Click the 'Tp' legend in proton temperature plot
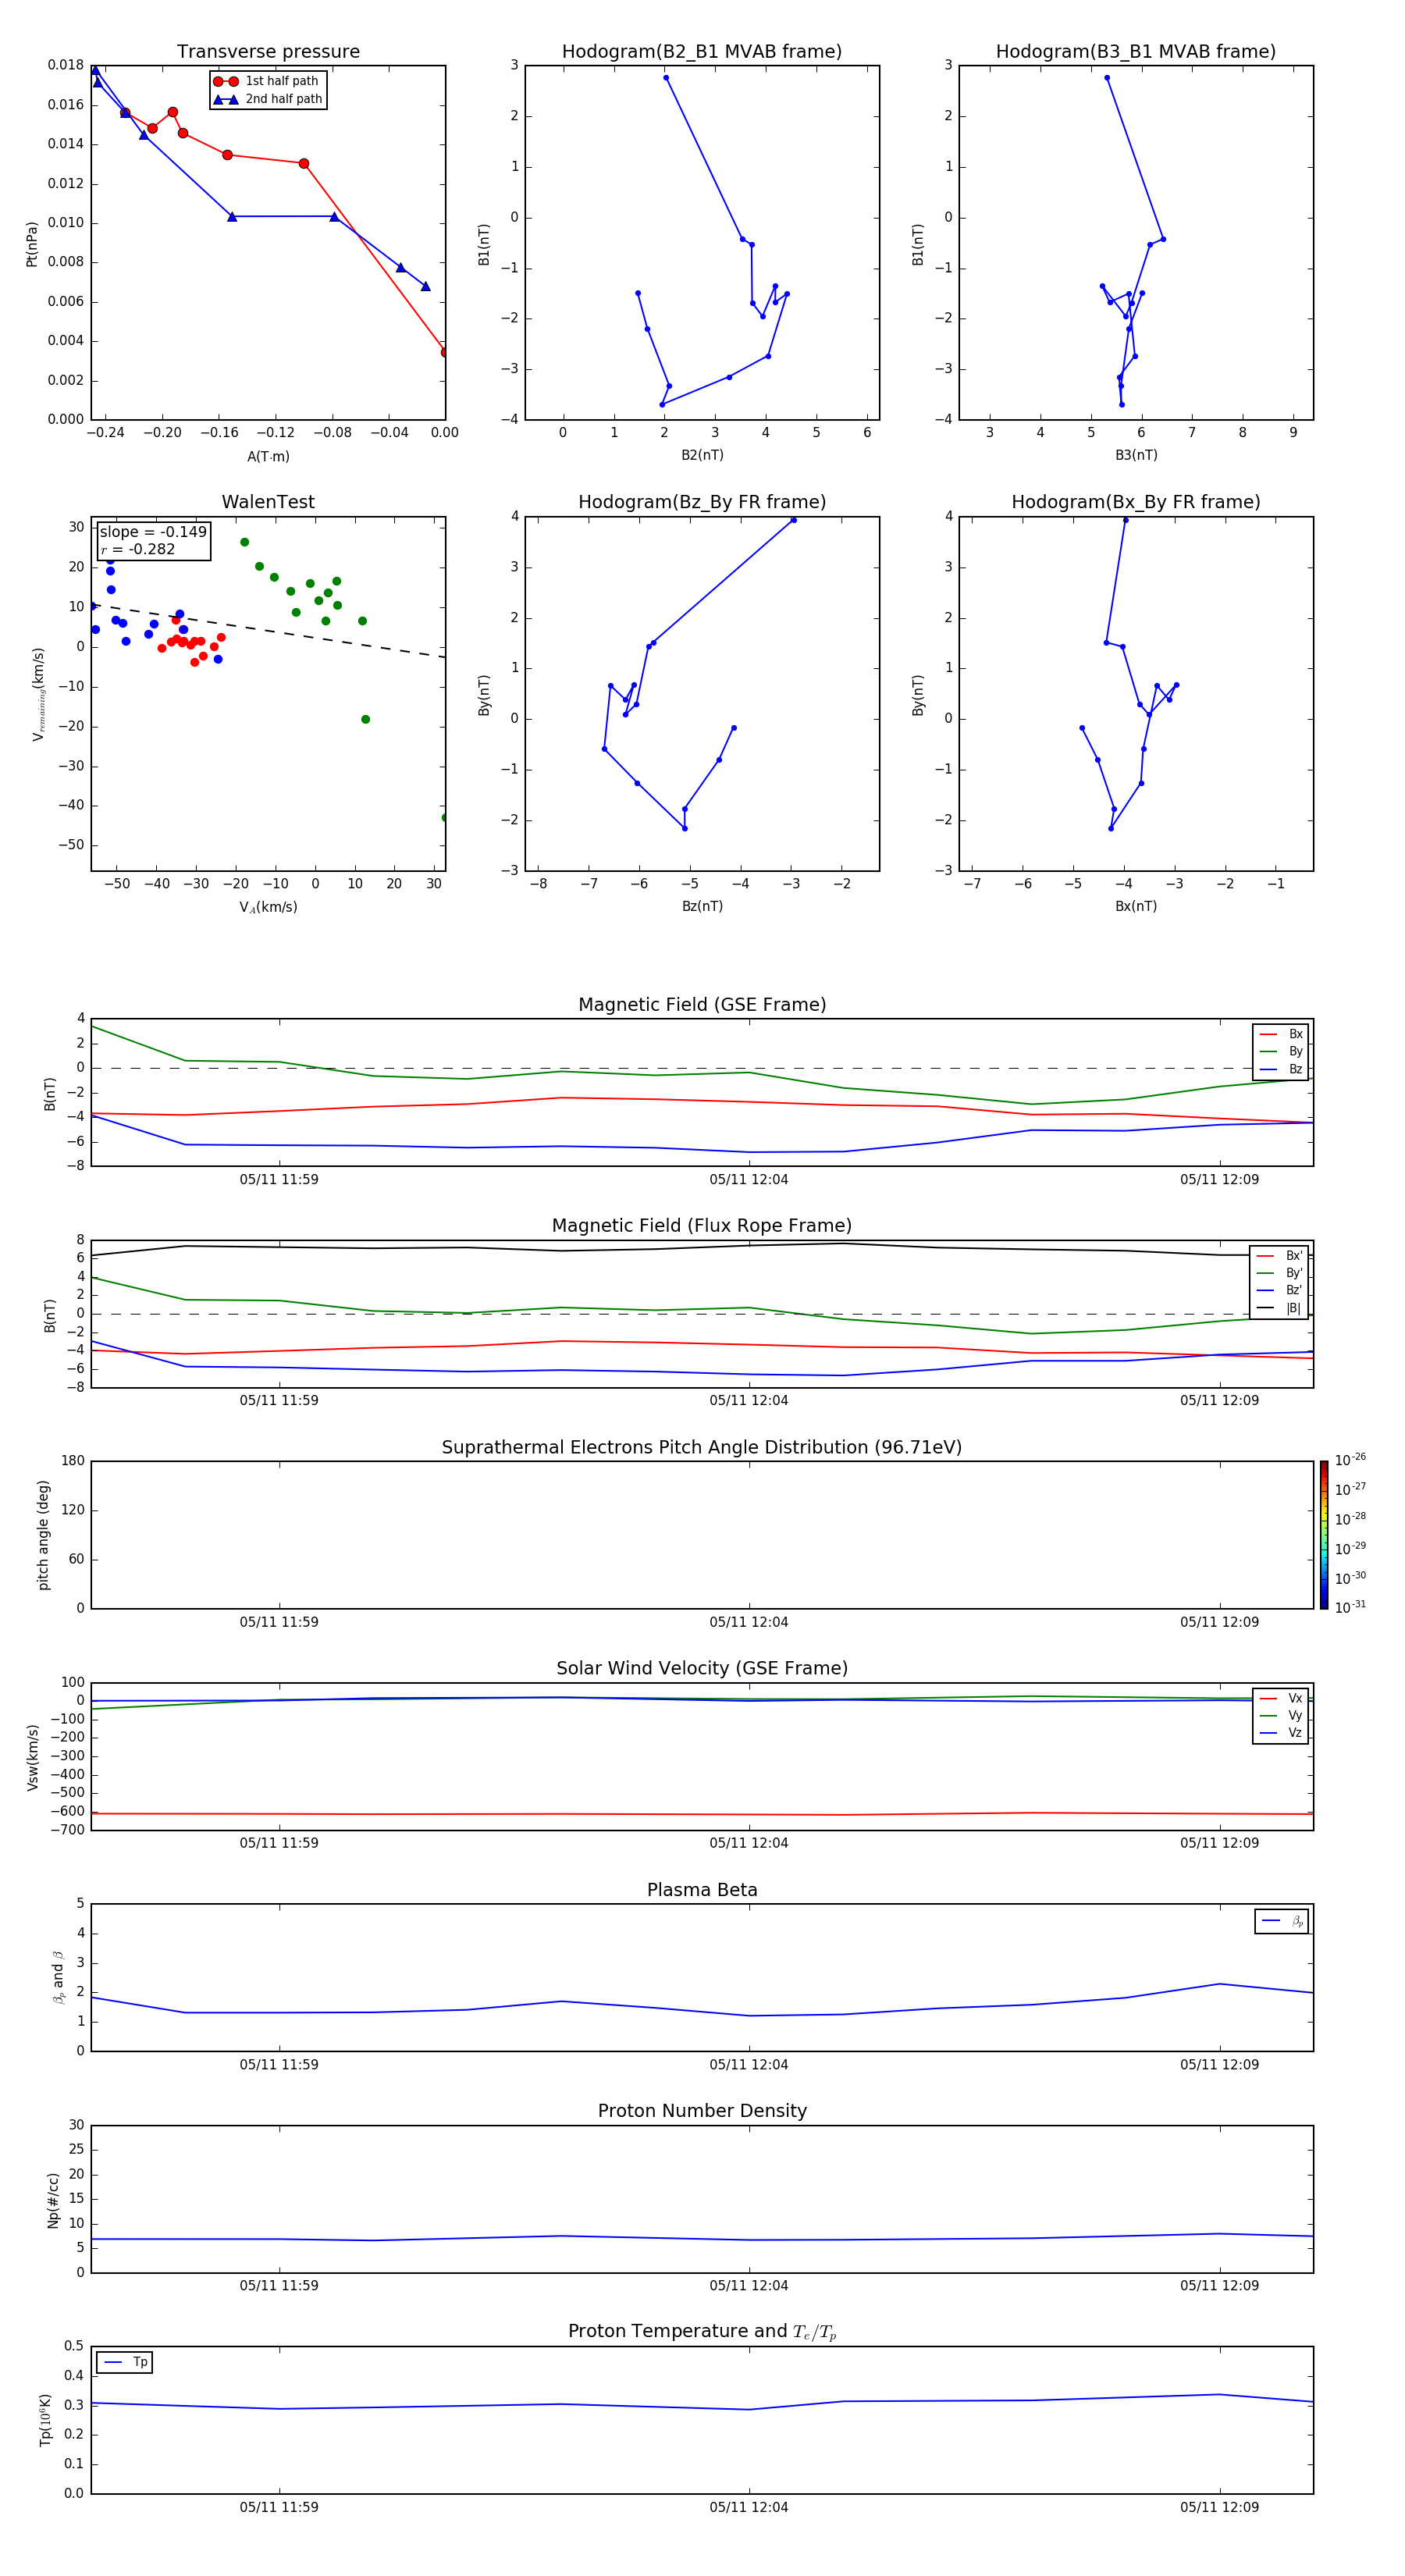 coord(125,2362)
